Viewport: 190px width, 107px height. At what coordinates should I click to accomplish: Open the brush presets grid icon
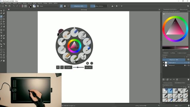click(x=38, y=6)
